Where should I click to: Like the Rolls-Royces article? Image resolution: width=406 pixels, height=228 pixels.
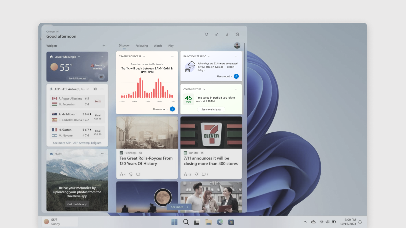(x=121, y=174)
